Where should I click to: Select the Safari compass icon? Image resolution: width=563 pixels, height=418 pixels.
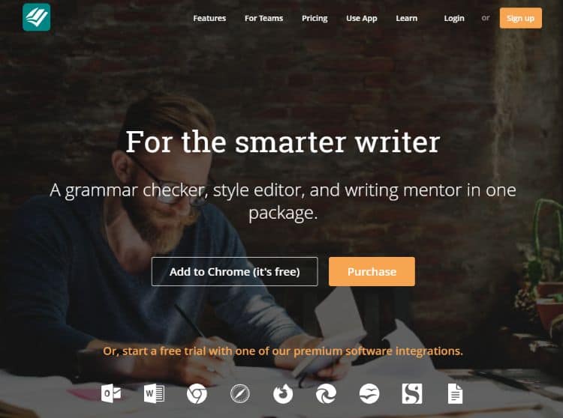pos(240,393)
